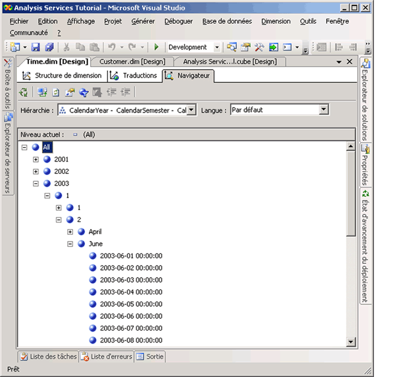Open the cube [Design] document tab
The width and height of the screenshot is (420, 377).
230,61
